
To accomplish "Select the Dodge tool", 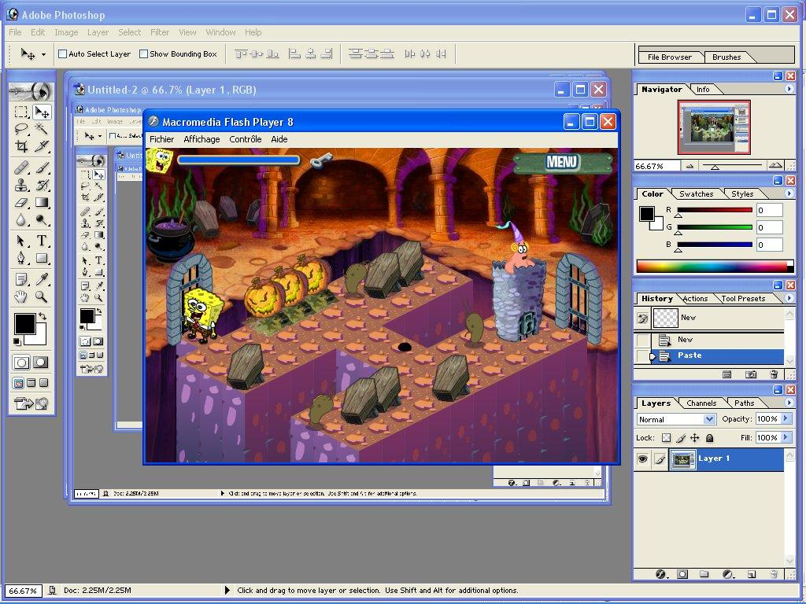I will [x=41, y=220].
